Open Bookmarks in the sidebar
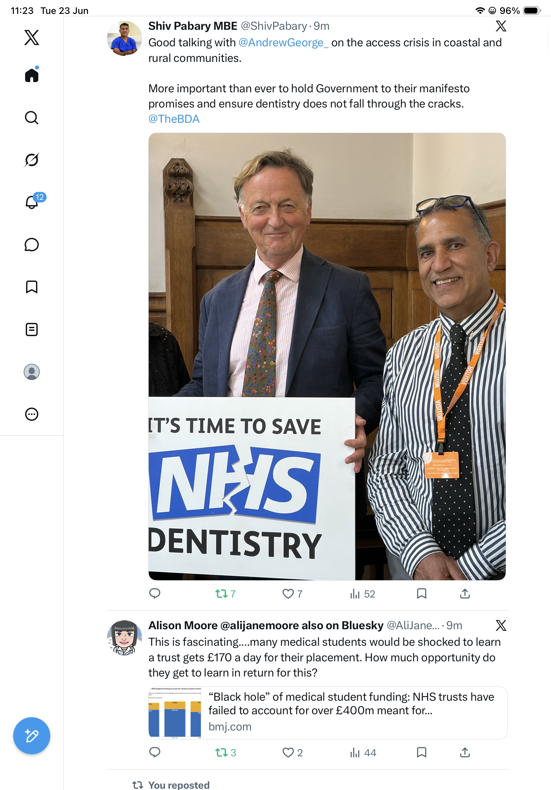Viewport: 551px width, 790px height. pos(32,287)
